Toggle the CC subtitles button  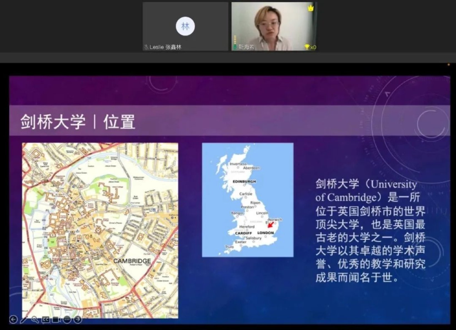click(x=46, y=319)
